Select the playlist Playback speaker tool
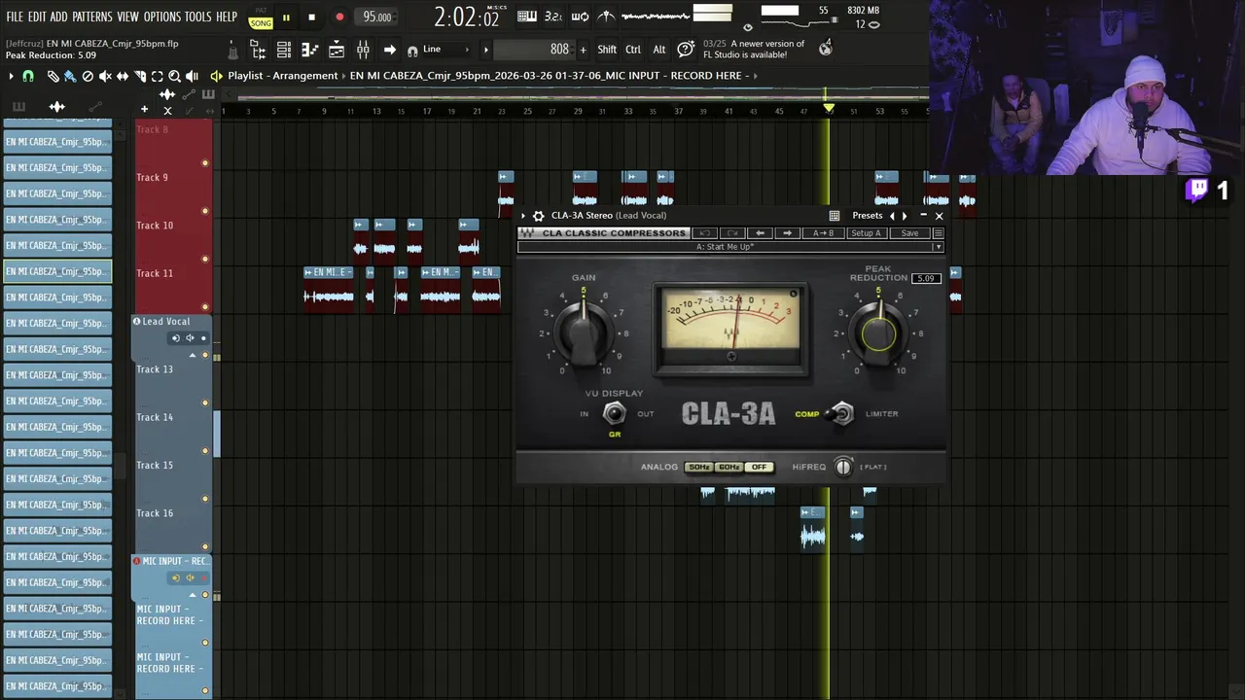Viewport: 1245px width, 700px height. [192, 76]
